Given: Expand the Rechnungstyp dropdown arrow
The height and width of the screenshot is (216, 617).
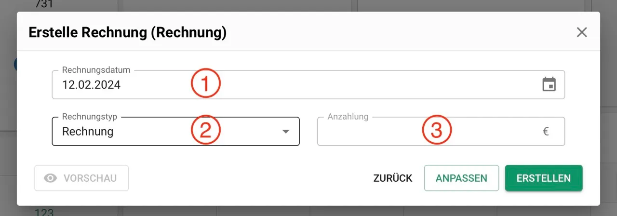Looking at the screenshot, I should coord(286,132).
